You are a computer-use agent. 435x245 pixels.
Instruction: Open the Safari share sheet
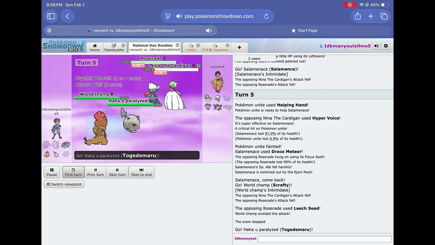click(358, 16)
